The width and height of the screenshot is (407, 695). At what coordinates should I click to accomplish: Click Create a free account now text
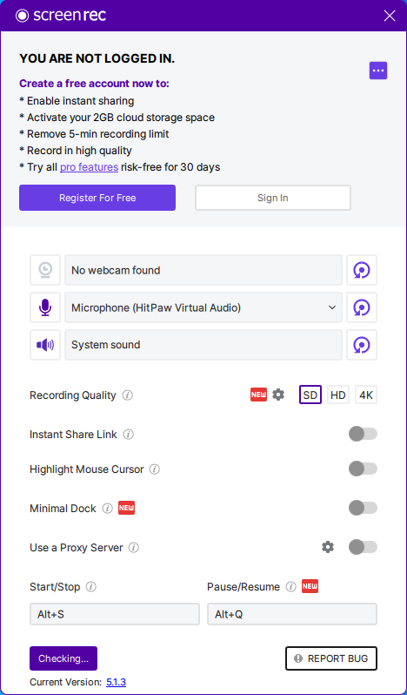[94, 84]
